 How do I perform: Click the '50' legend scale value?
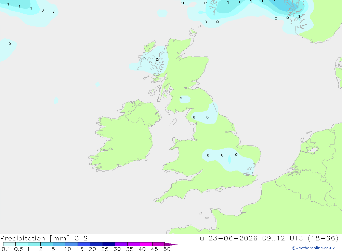(x=167, y=249)
